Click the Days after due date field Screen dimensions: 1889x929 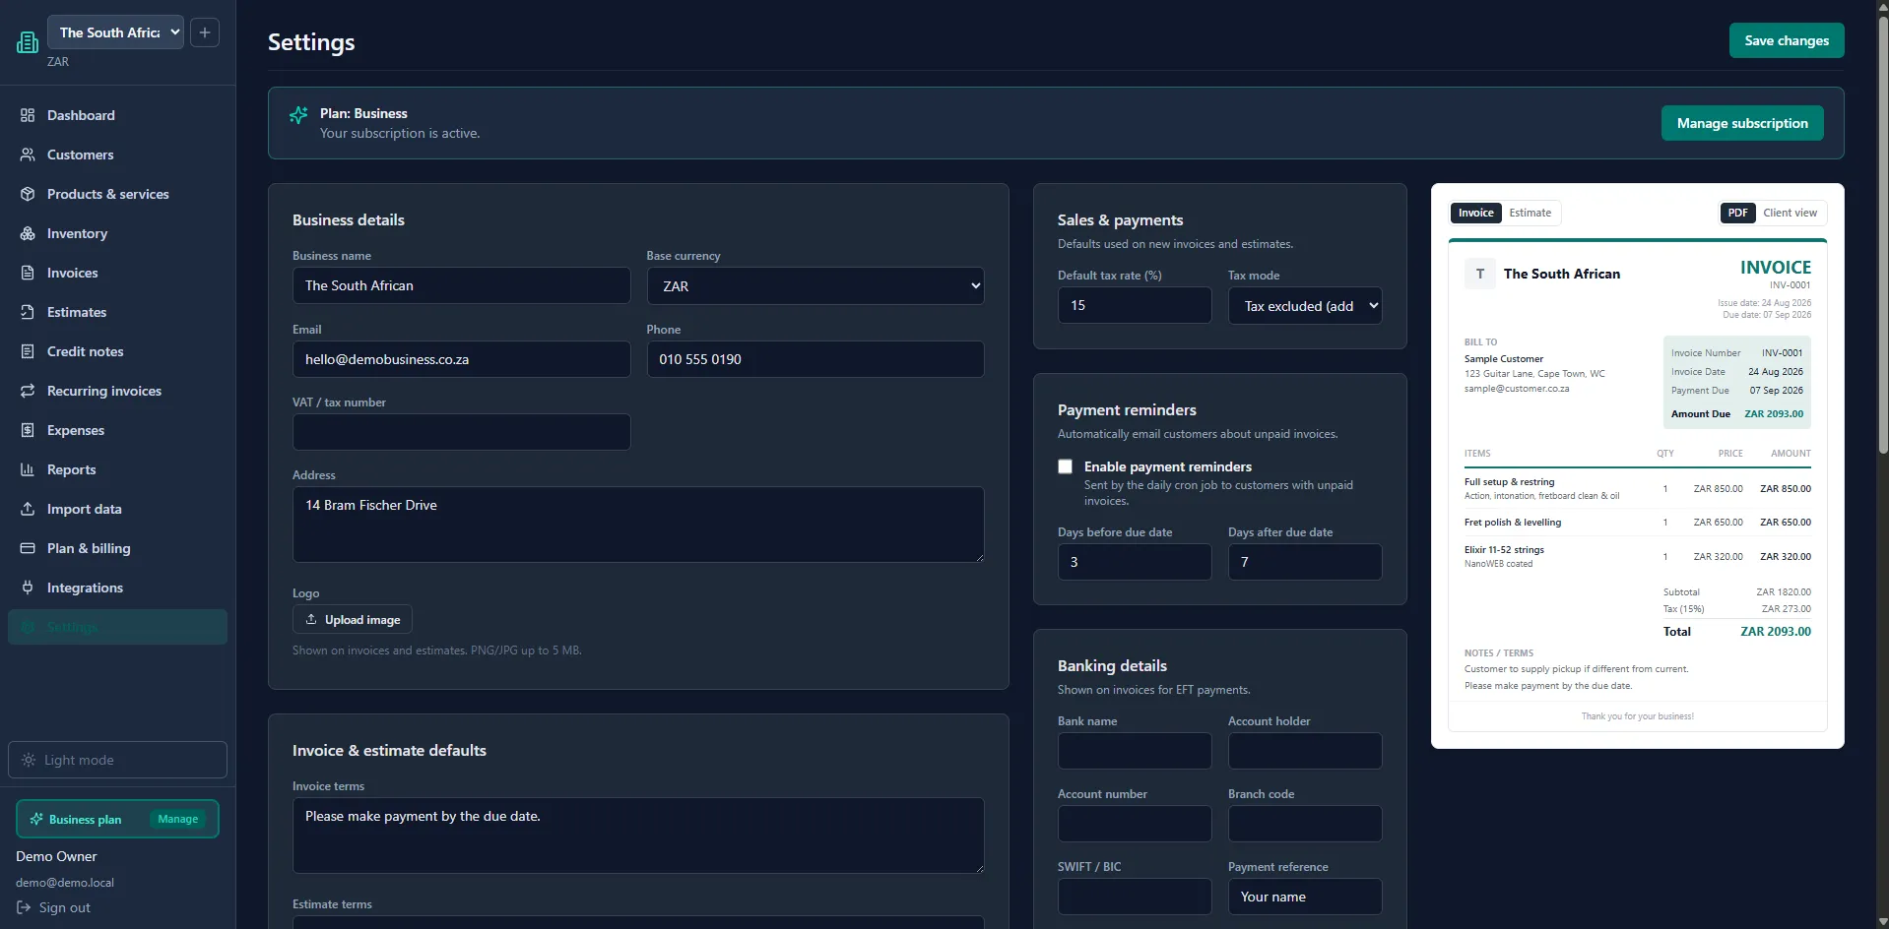click(x=1305, y=562)
